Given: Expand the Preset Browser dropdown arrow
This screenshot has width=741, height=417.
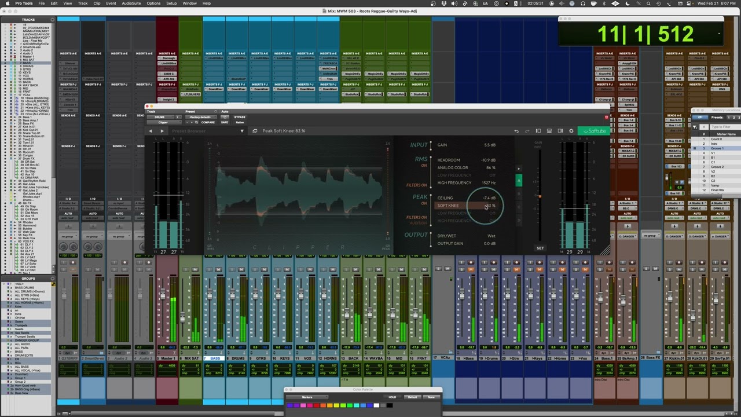Looking at the screenshot, I should point(242,131).
